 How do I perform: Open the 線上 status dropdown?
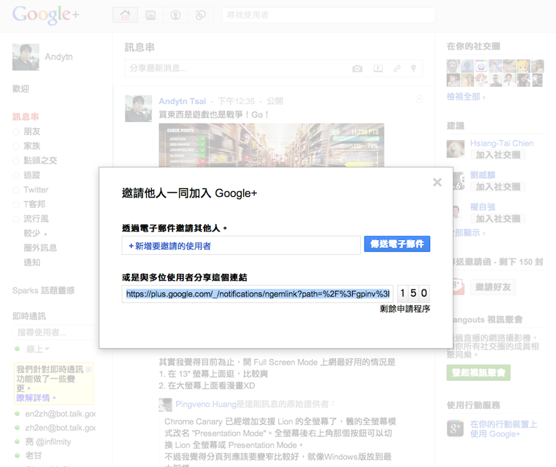pos(38,349)
